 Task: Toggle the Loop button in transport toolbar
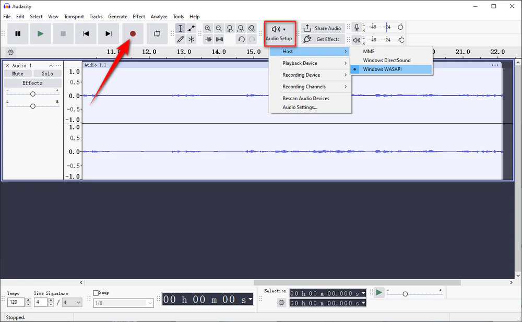[x=157, y=33]
